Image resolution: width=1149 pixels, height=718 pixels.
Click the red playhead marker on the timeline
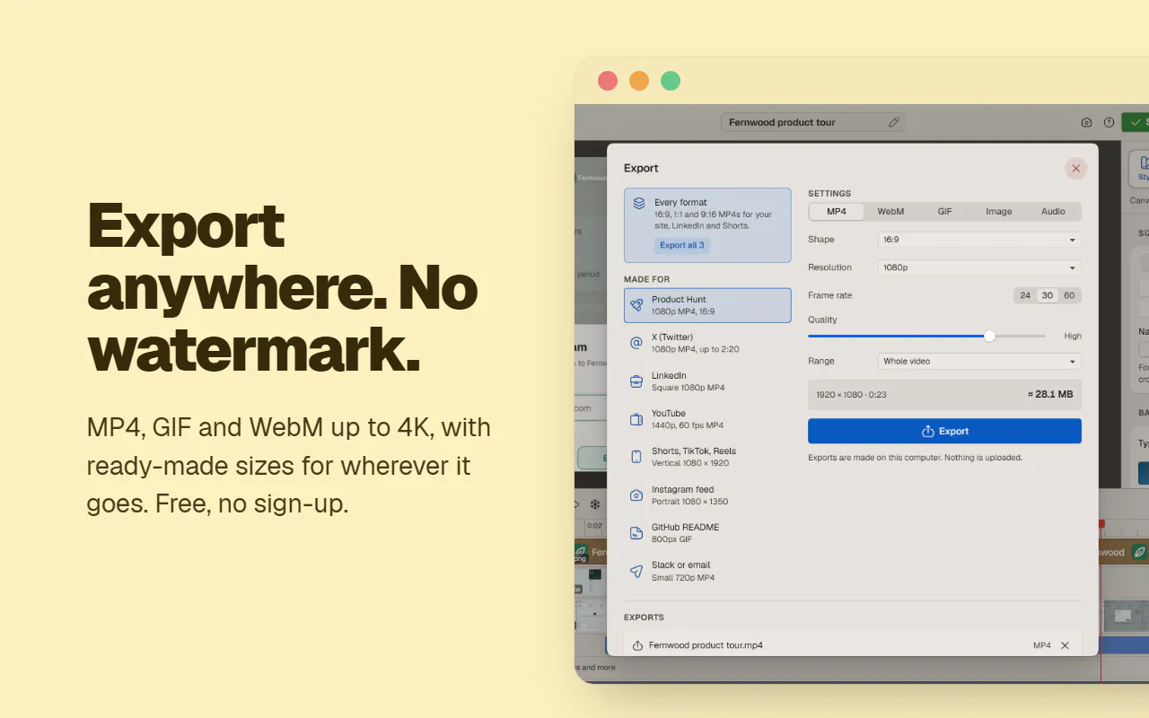coord(1101,523)
